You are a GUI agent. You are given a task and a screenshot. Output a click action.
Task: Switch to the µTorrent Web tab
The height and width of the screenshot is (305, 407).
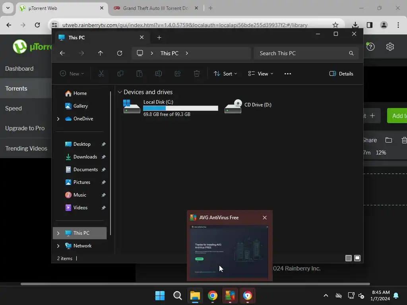(x=62, y=8)
